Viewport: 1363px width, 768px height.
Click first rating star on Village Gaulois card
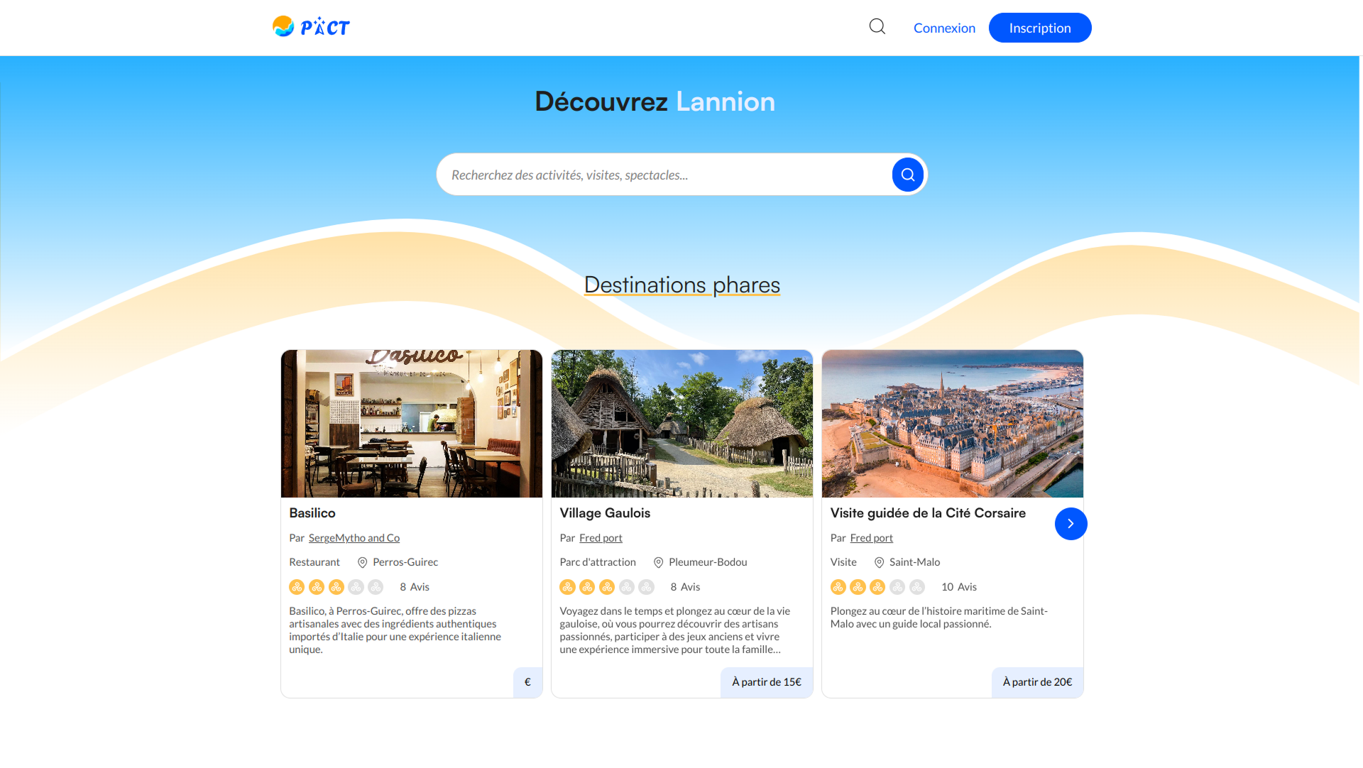[567, 587]
